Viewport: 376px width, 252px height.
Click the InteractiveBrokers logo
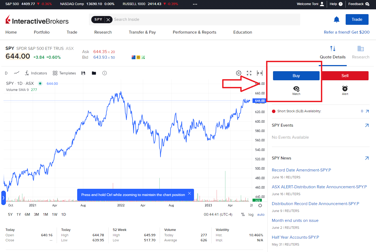point(37,20)
